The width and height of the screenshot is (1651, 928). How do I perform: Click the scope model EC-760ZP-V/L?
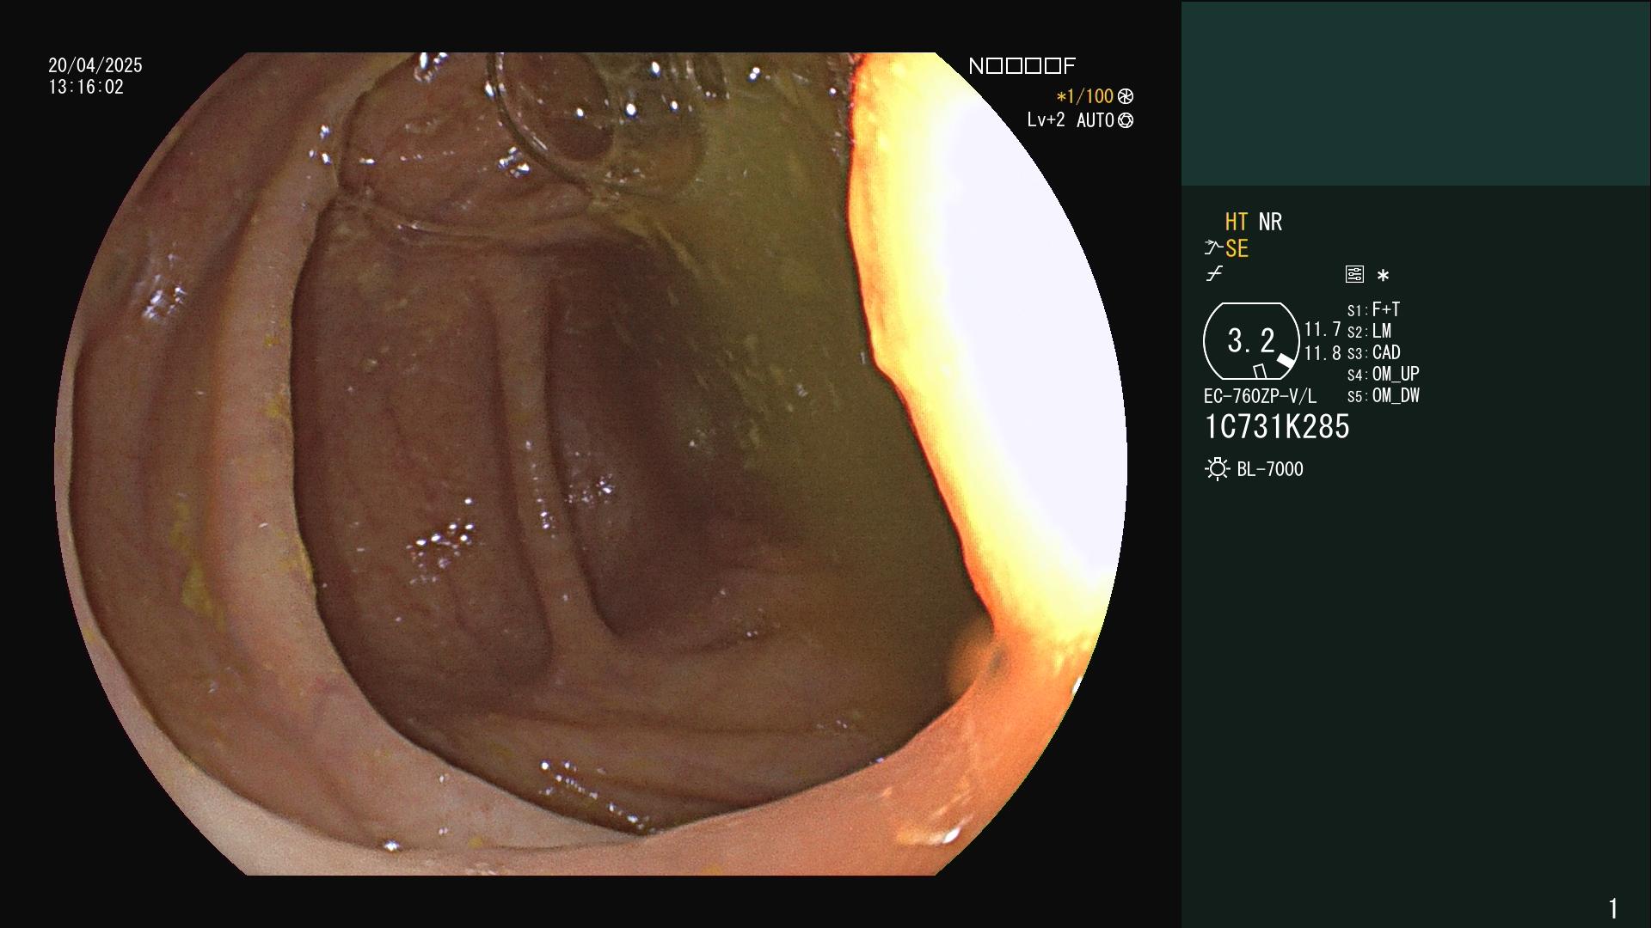[x=1260, y=396]
